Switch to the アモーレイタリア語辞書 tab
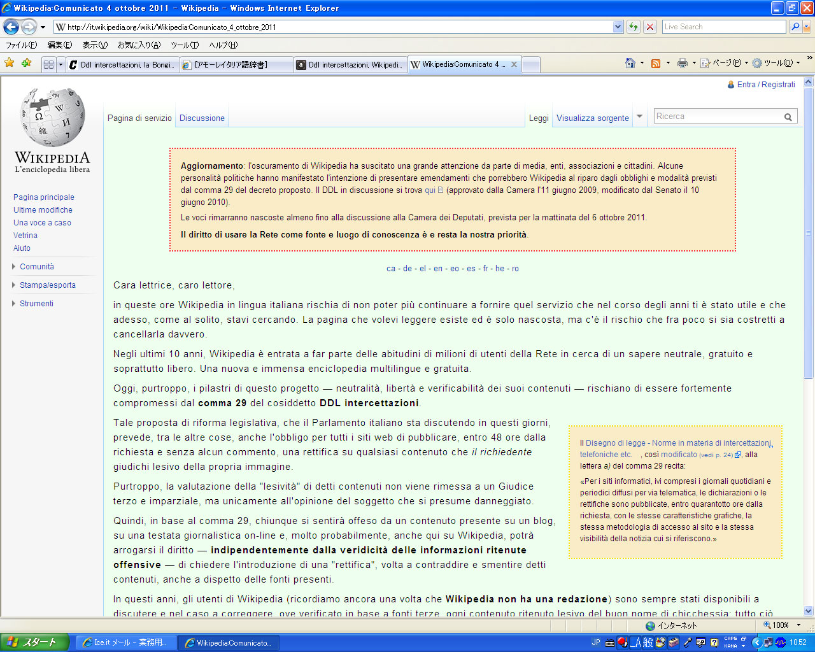This screenshot has height=652, width=815. [236, 65]
